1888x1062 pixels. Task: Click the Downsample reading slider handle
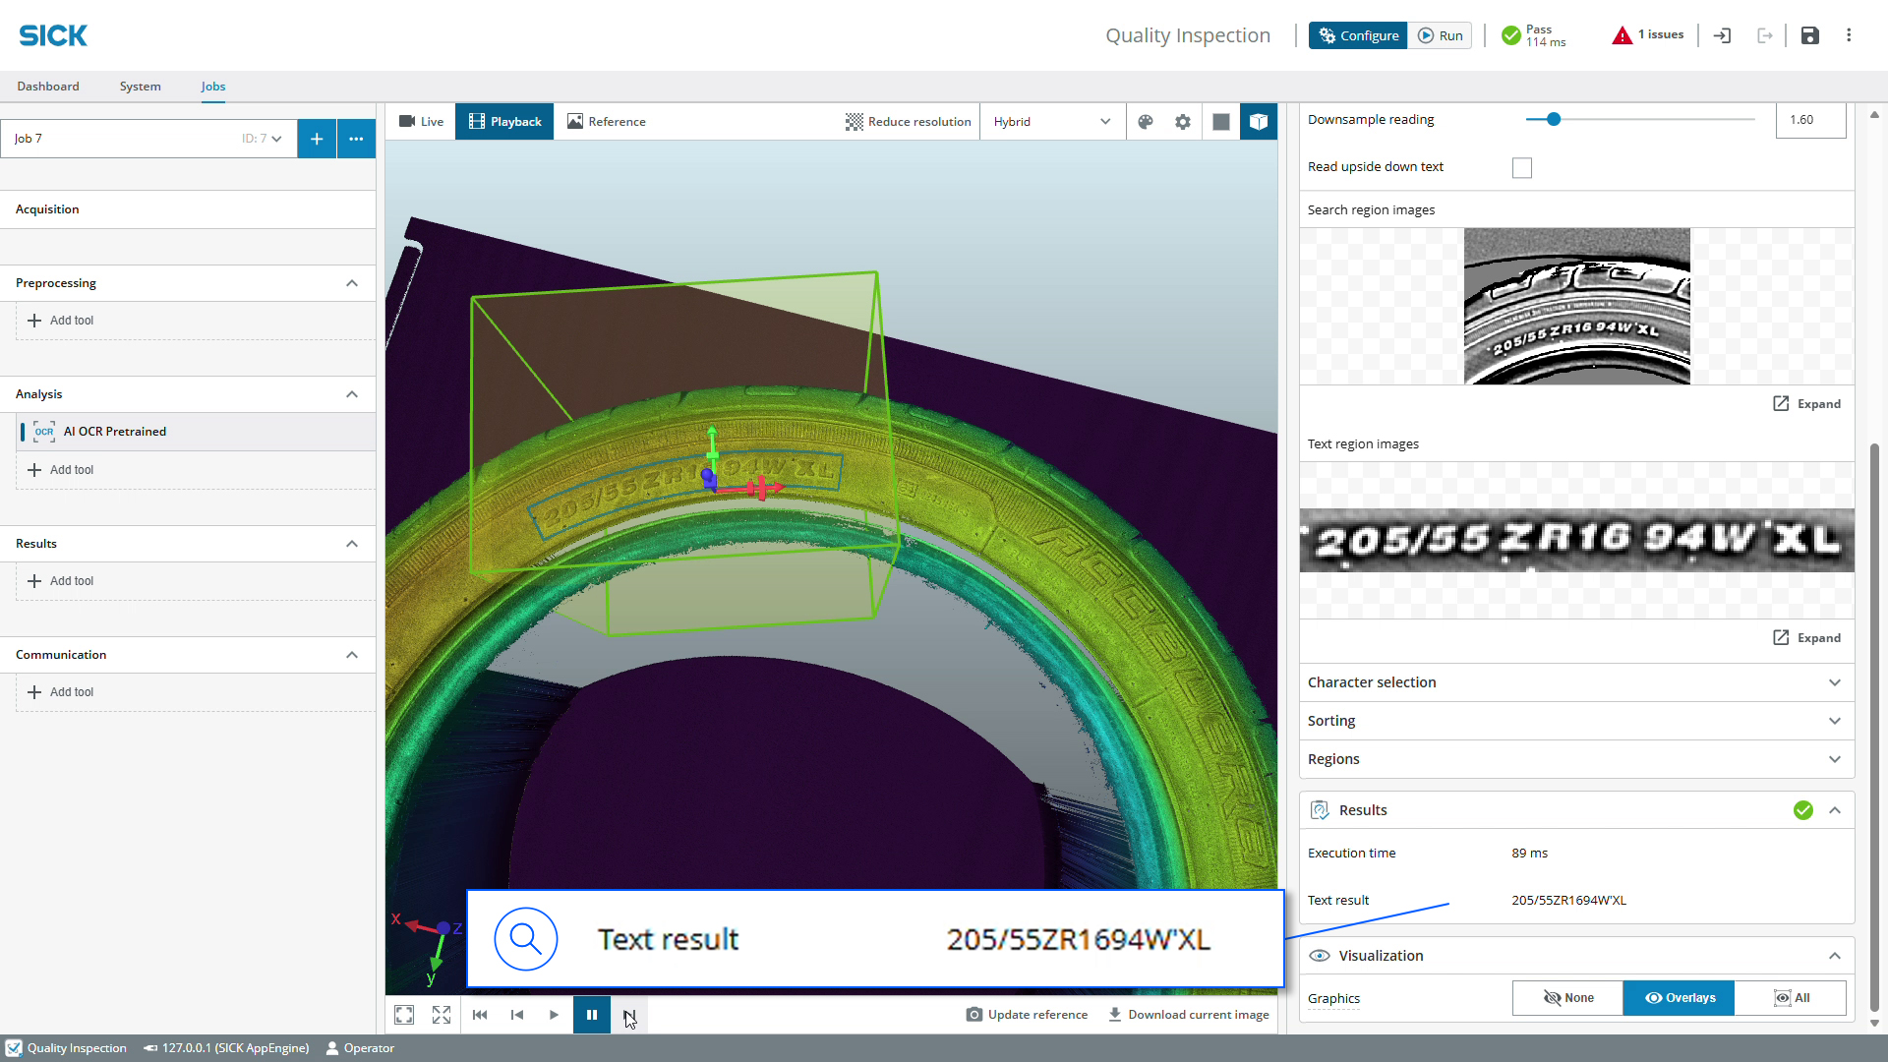[1554, 120]
